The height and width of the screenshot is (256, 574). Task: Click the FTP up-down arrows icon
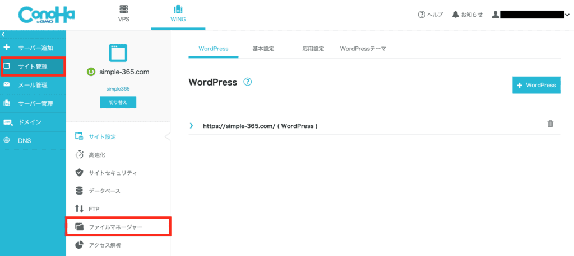(x=79, y=208)
